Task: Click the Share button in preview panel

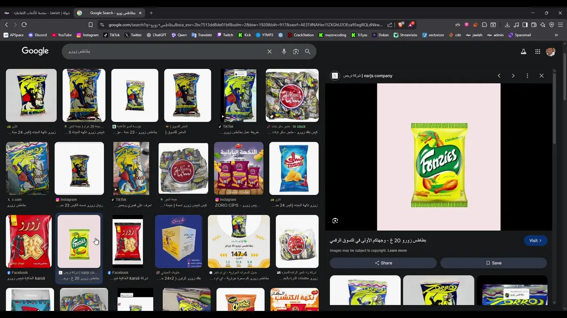Action: point(383,263)
